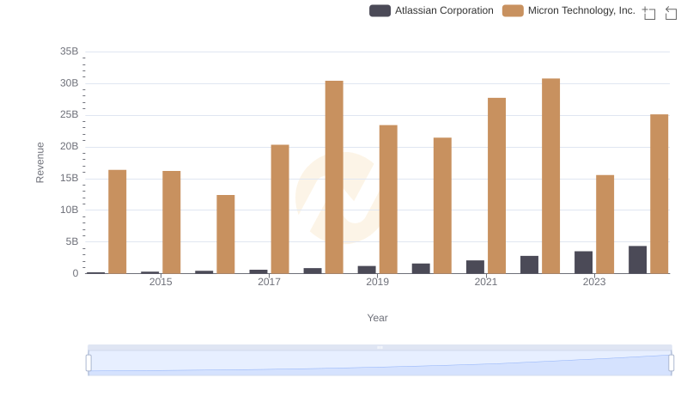Click the Year x-axis title
687x396 pixels.
[377, 318]
